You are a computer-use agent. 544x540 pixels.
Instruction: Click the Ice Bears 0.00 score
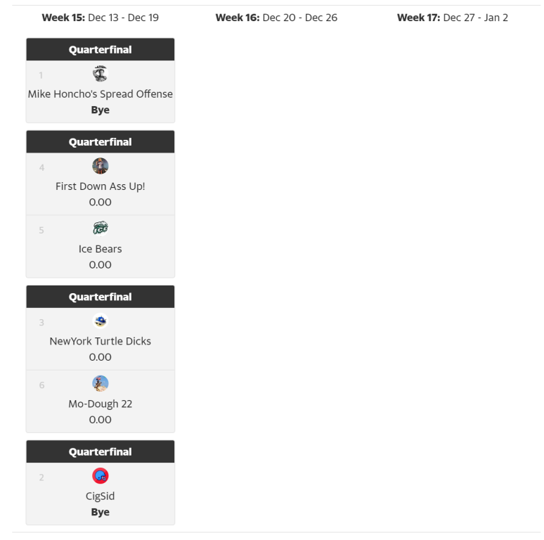[101, 265]
